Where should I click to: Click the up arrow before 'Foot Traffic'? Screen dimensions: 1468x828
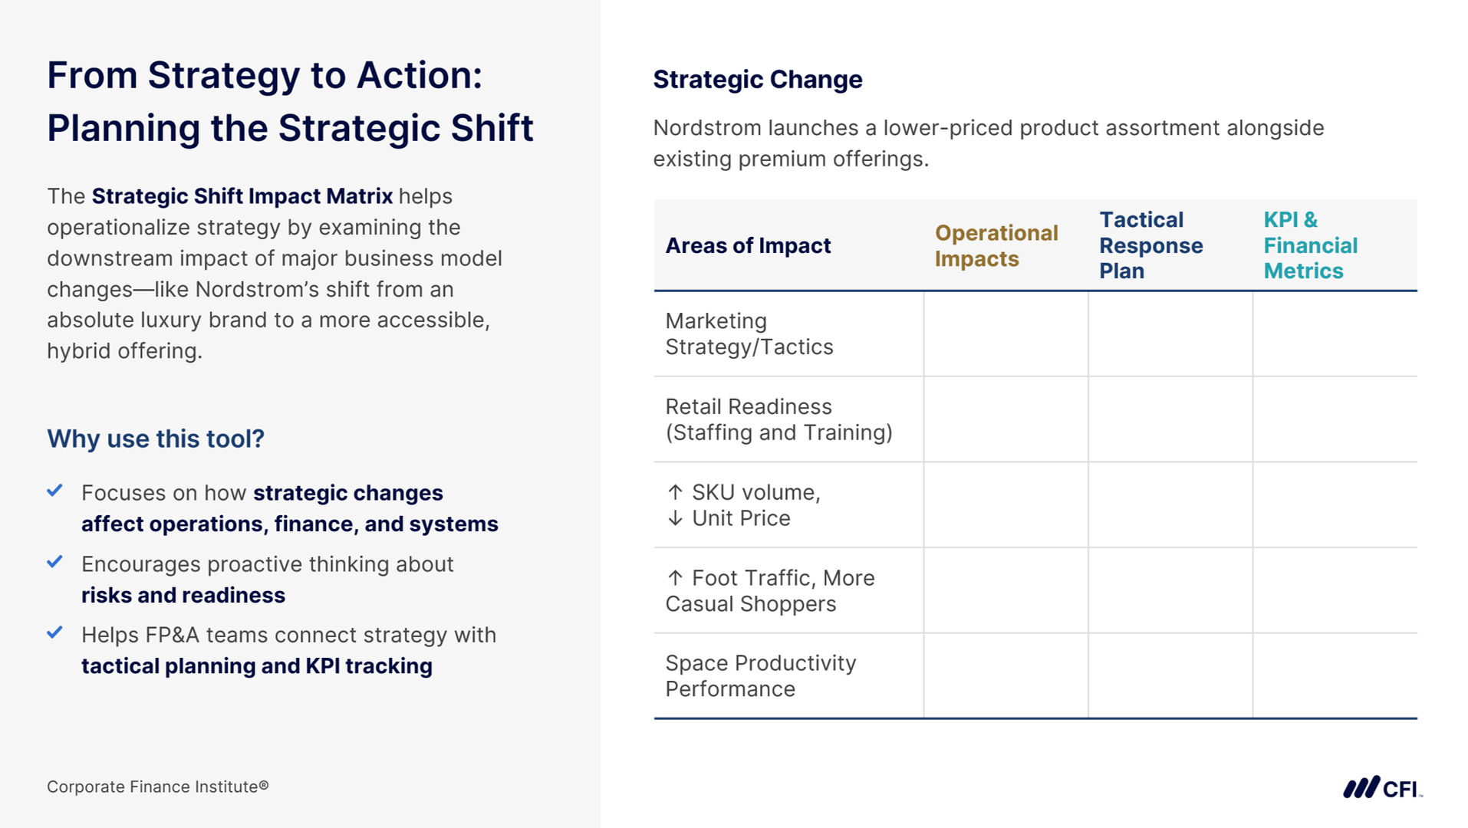tap(675, 578)
